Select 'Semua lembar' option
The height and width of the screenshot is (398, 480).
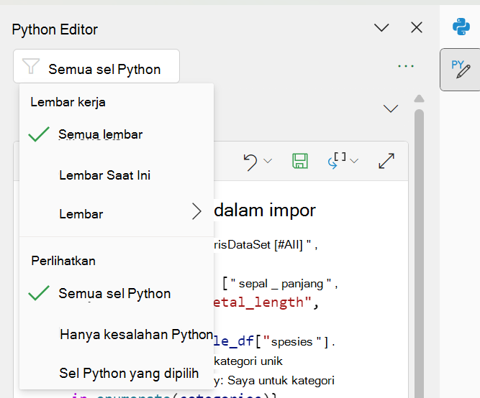[x=117, y=134]
